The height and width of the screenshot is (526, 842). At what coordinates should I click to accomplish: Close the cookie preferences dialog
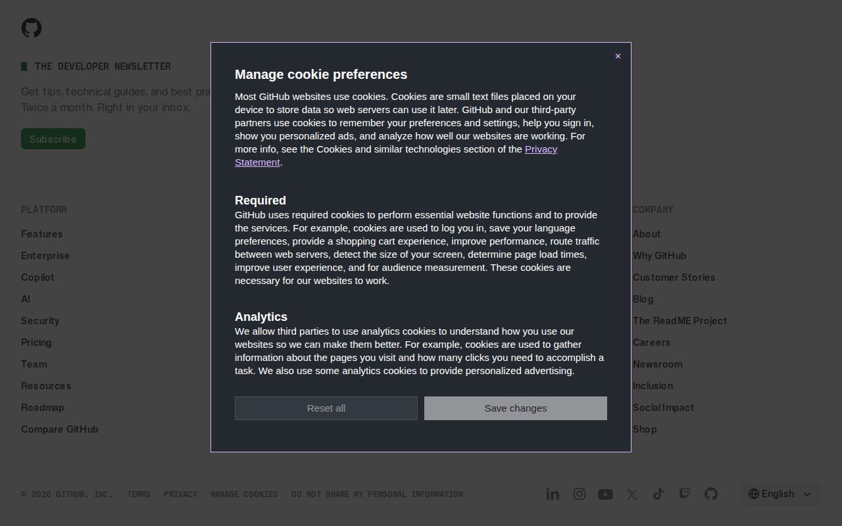pyautogui.click(x=618, y=56)
